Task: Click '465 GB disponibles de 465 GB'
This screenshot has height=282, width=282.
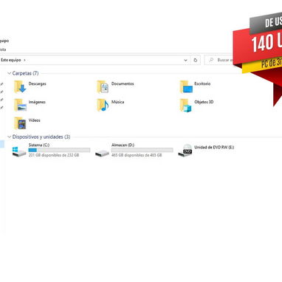Action: 137,155
